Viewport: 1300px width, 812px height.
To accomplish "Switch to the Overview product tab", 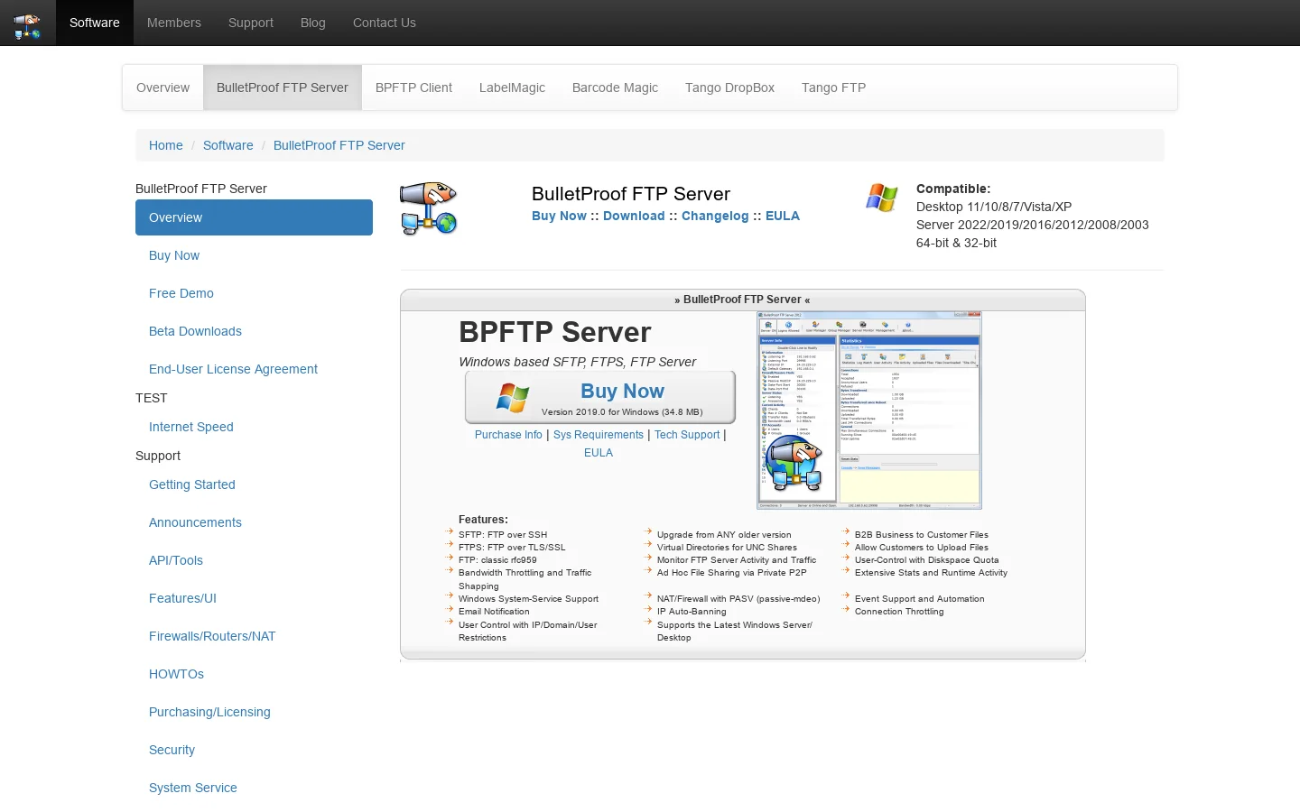I will tap(162, 88).
